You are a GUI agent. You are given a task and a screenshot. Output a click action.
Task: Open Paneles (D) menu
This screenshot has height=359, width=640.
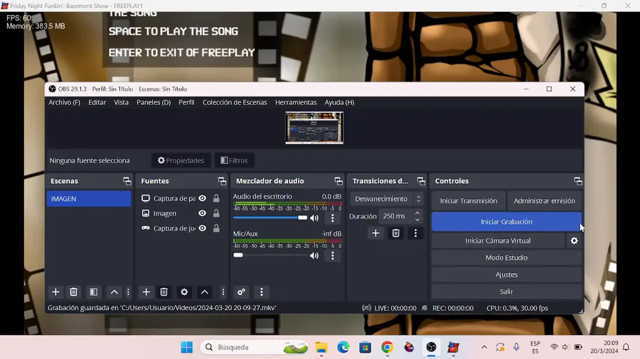click(154, 103)
